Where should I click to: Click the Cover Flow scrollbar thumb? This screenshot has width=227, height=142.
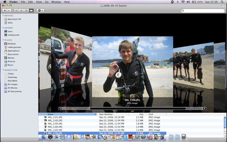[x=138, y=108]
